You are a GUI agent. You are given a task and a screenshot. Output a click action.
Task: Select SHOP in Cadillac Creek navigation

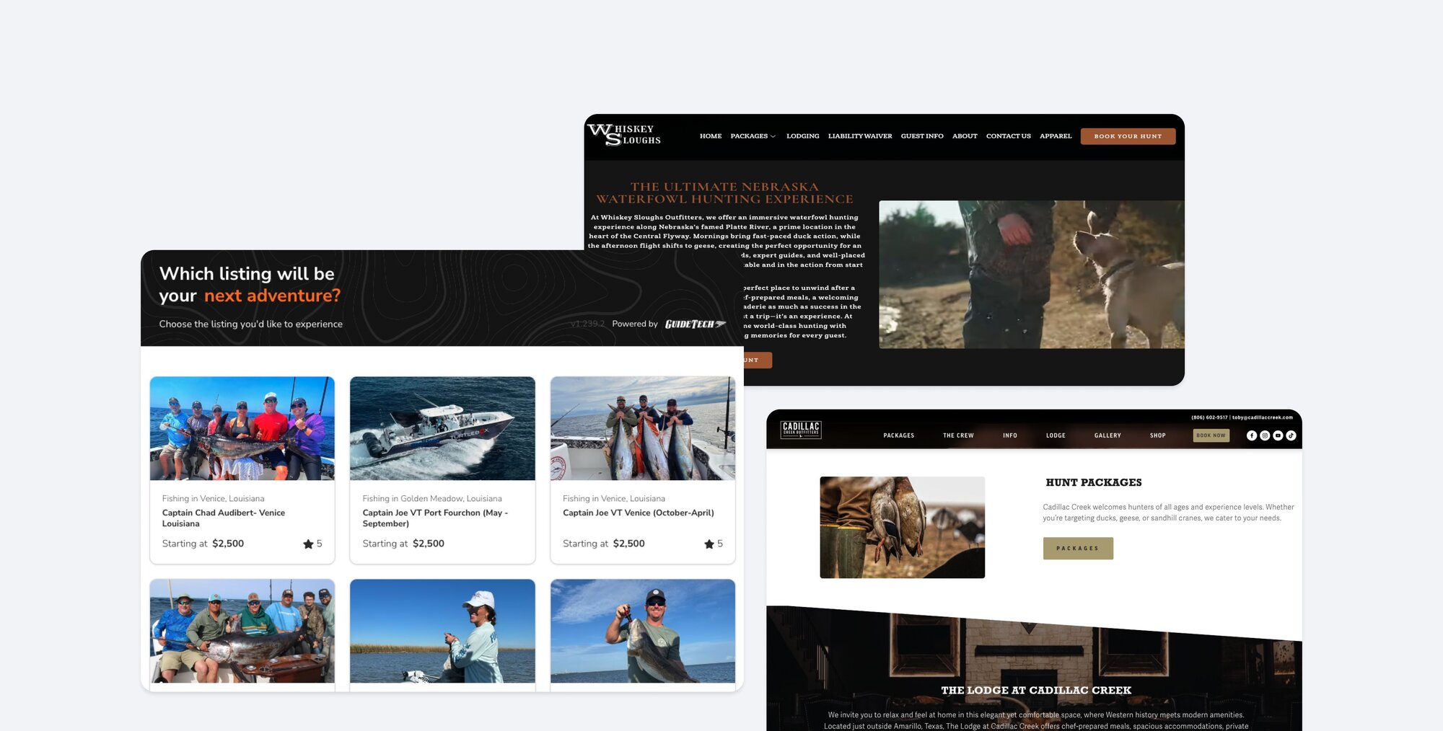(1159, 435)
